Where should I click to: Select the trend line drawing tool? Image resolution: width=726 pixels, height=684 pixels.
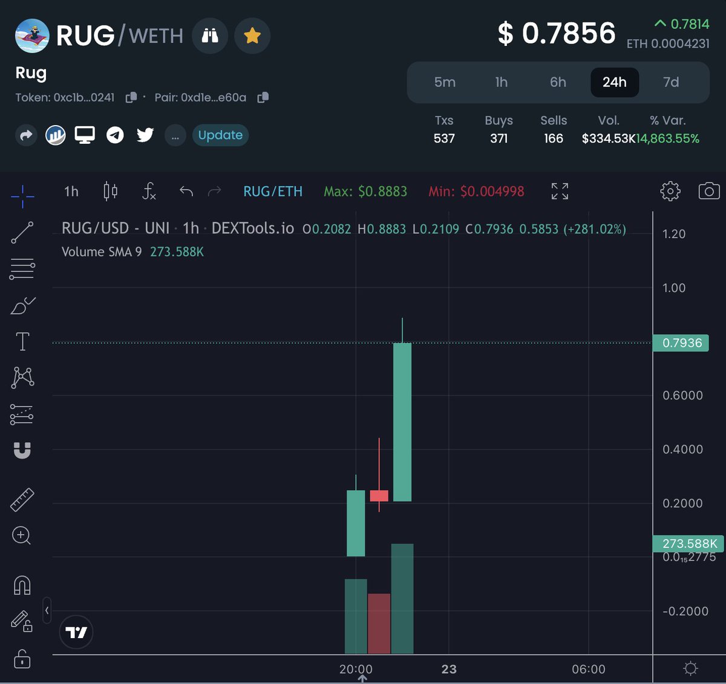click(x=22, y=233)
